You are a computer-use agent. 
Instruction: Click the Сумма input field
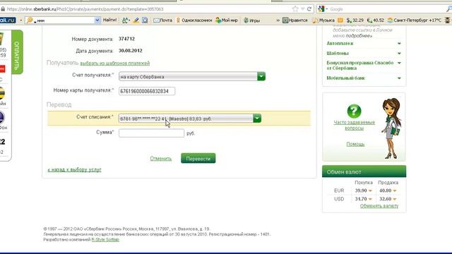coord(151,133)
